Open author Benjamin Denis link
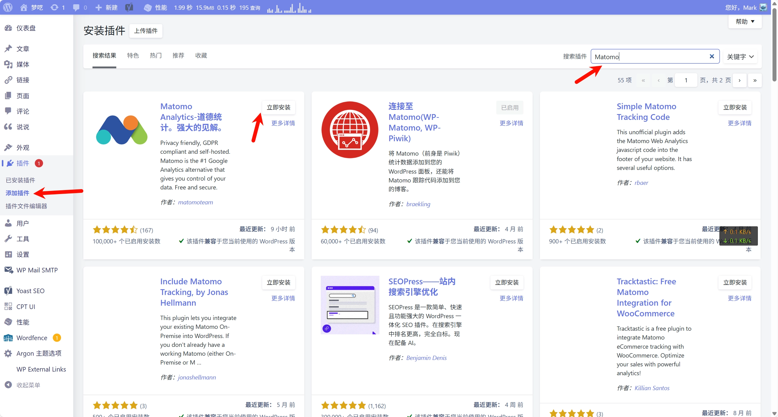The height and width of the screenshot is (417, 778). pyautogui.click(x=426, y=358)
